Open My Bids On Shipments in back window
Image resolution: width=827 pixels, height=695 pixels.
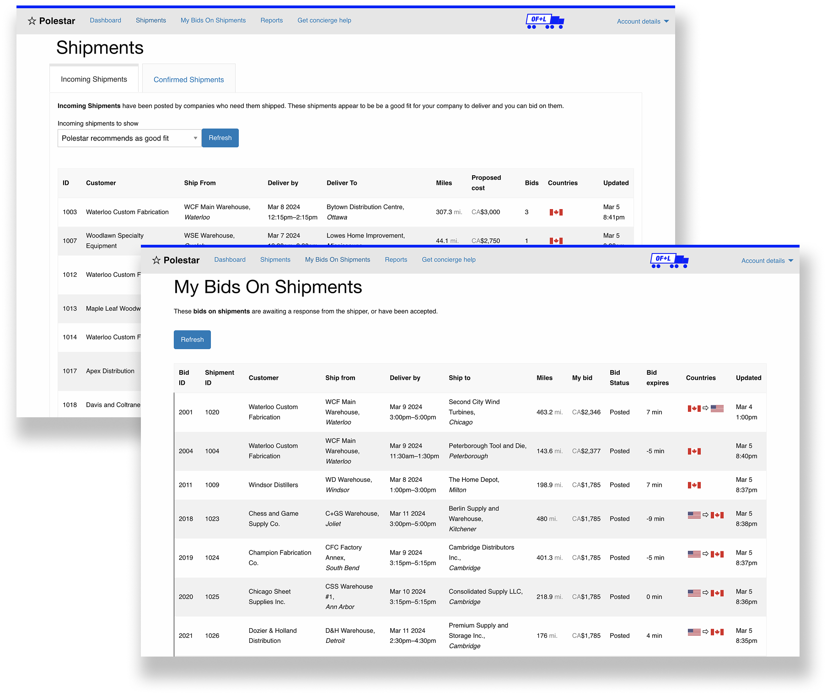click(213, 21)
